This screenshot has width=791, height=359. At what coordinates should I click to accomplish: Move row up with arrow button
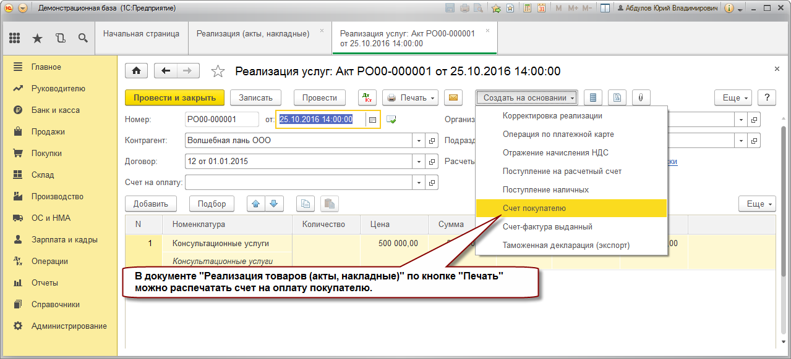pyautogui.click(x=256, y=204)
